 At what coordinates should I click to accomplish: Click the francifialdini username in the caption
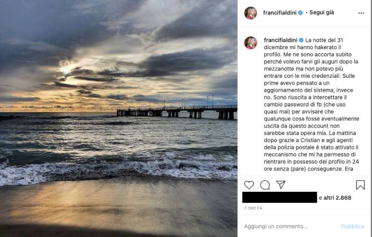click(x=281, y=40)
